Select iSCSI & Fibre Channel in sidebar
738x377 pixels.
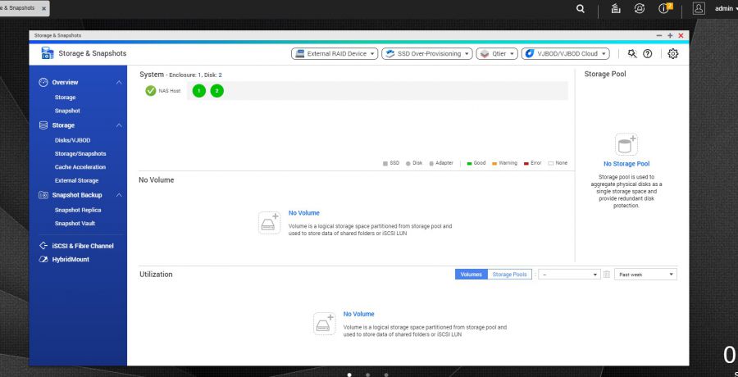point(82,246)
